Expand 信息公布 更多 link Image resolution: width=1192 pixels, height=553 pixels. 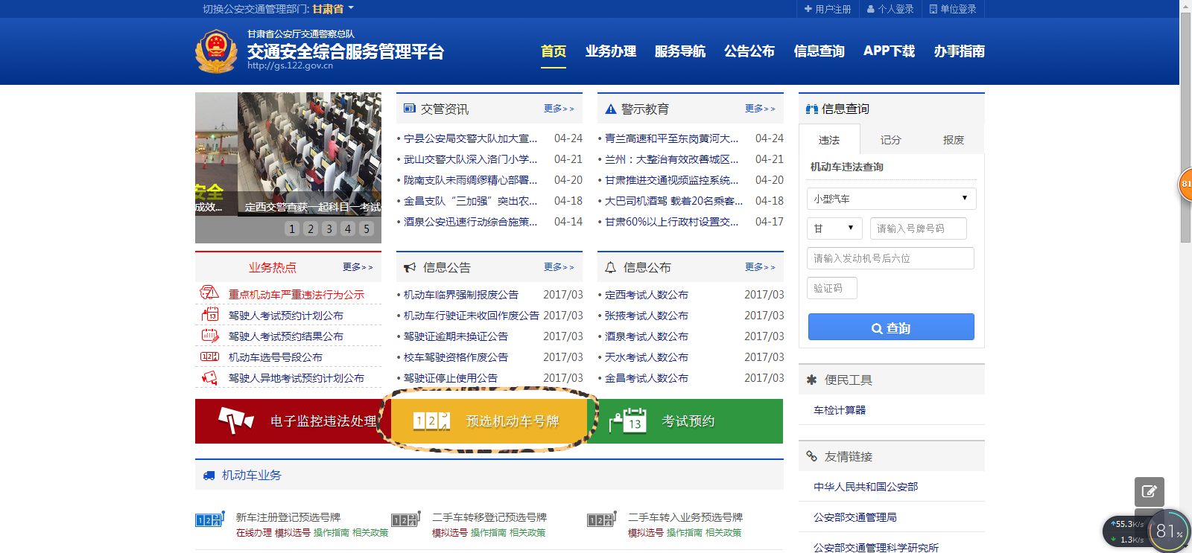pos(760,267)
